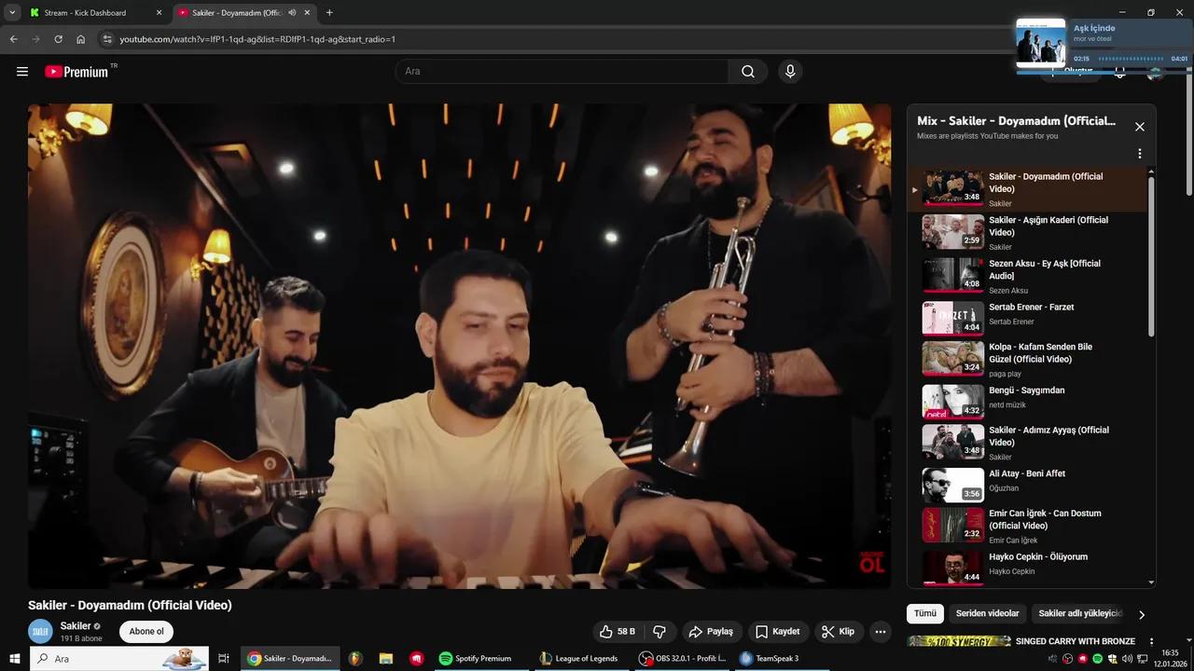Dislike the current video
Viewport: 1194px width, 671px height.
[659, 631]
